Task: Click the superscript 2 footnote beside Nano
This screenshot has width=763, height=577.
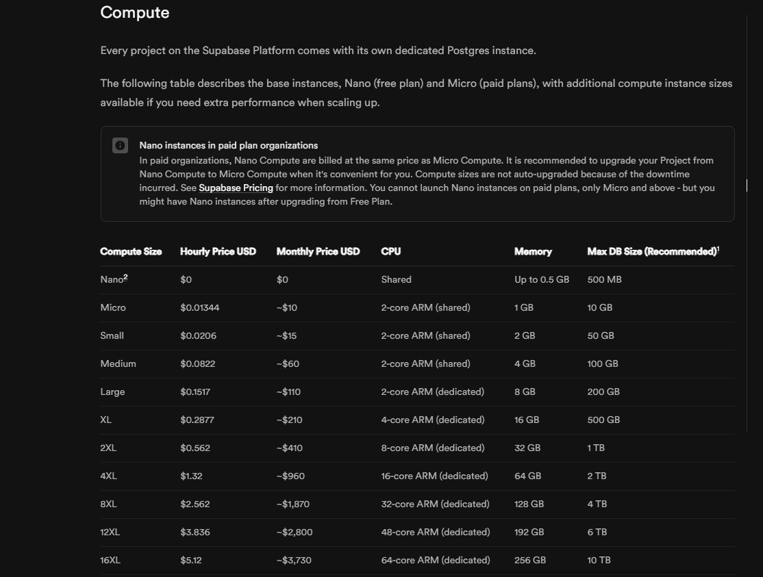Action: click(125, 277)
